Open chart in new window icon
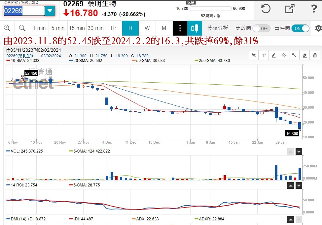The height and width of the screenshot is (225, 322). click(290, 9)
